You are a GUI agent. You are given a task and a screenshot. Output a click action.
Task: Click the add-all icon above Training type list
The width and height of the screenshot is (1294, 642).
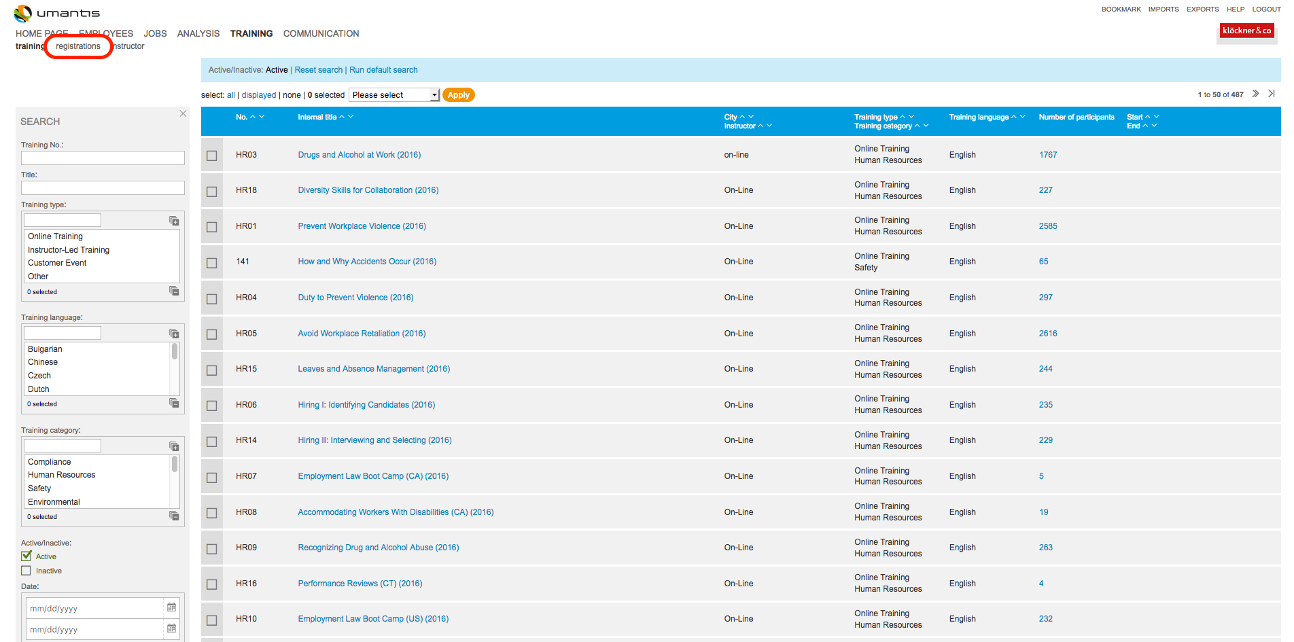point(174,220)
